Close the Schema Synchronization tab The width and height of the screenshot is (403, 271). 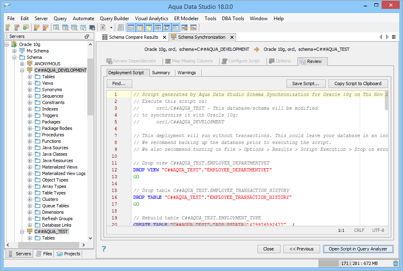click(232, 38)
